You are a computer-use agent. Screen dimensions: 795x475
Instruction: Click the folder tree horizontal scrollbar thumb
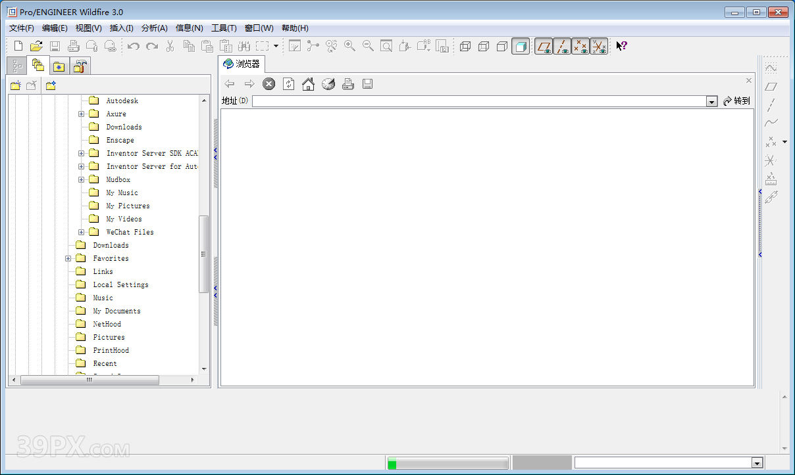click(90, 380)
